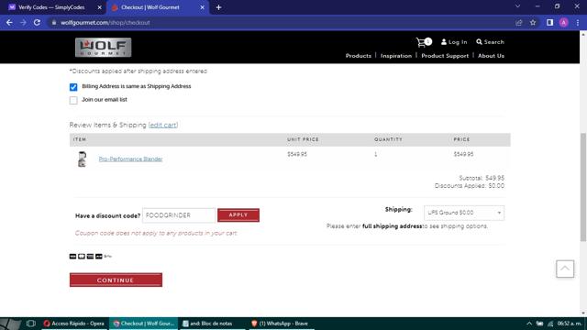Open Product Support menu
This screenshot has height=330, width=587.
[x=445, y=56]
